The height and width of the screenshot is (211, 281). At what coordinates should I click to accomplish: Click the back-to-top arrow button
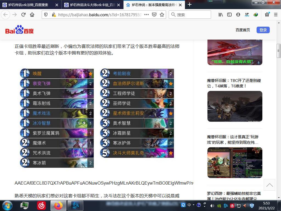click(269, 185)
